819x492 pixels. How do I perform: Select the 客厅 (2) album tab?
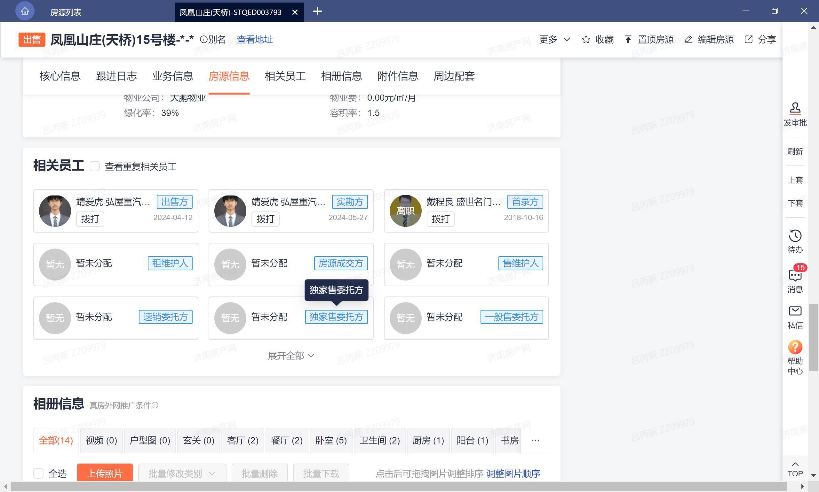[x=243, y=440]
